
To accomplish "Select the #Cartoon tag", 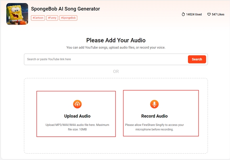I will click(38, 18).
